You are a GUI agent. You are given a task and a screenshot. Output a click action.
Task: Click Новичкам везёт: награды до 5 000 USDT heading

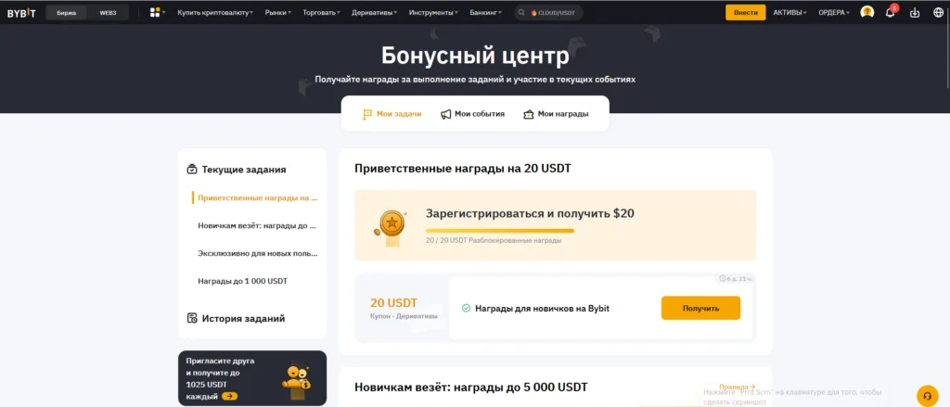(x=470, y=387)
